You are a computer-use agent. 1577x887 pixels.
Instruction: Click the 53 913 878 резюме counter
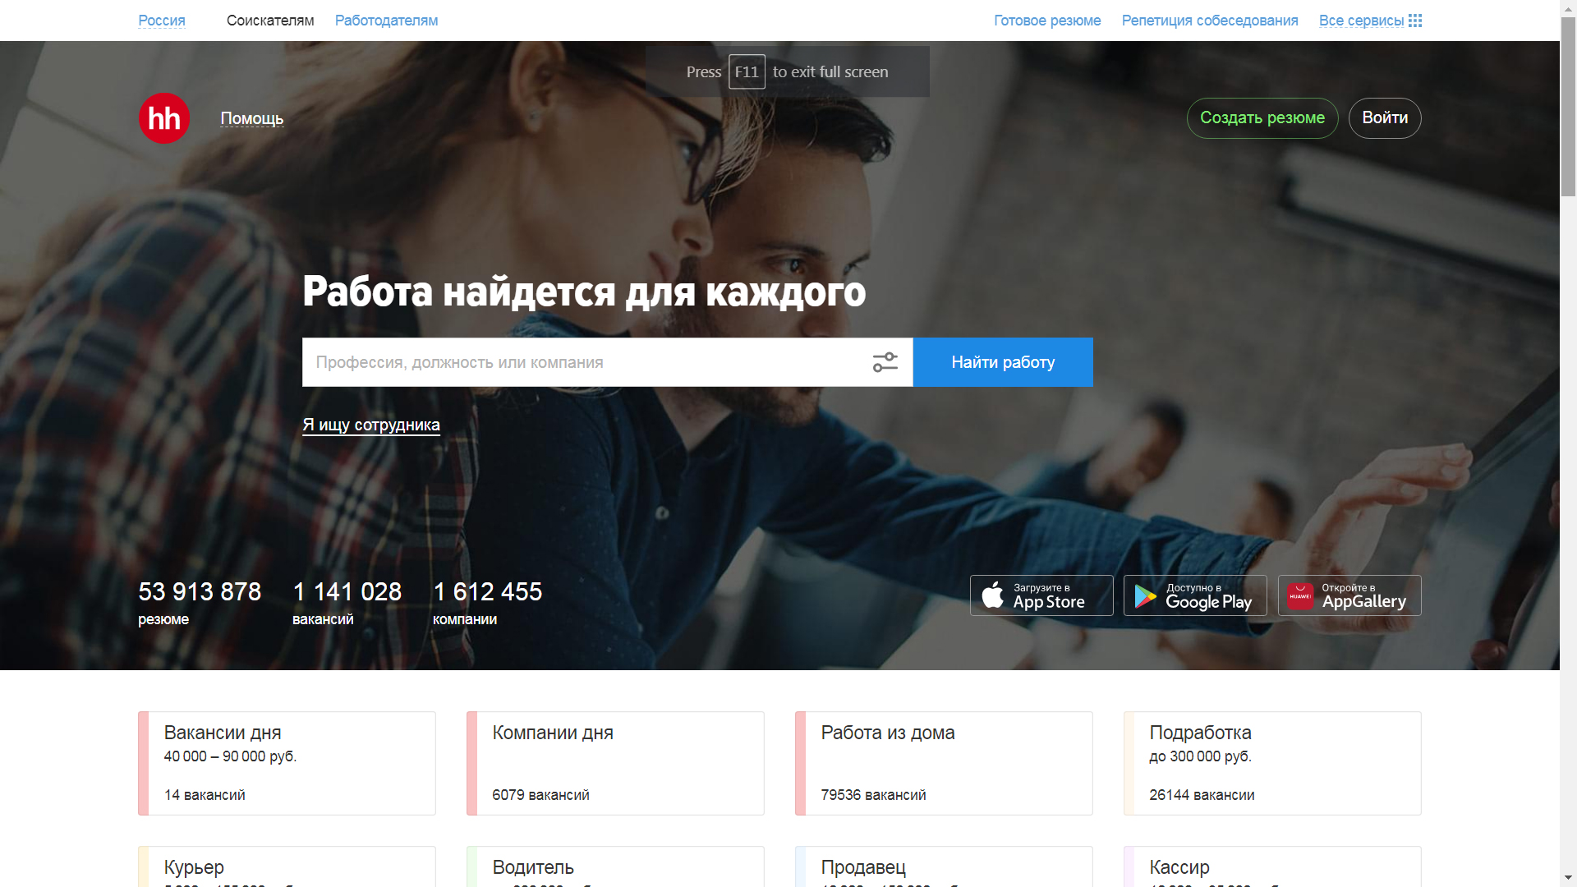(x=200, y=603)
